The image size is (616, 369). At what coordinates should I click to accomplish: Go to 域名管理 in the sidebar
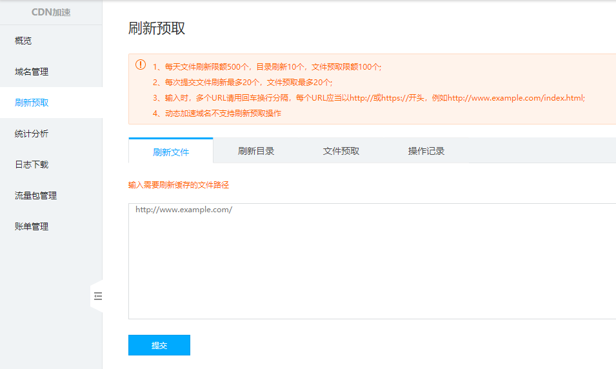32,72
